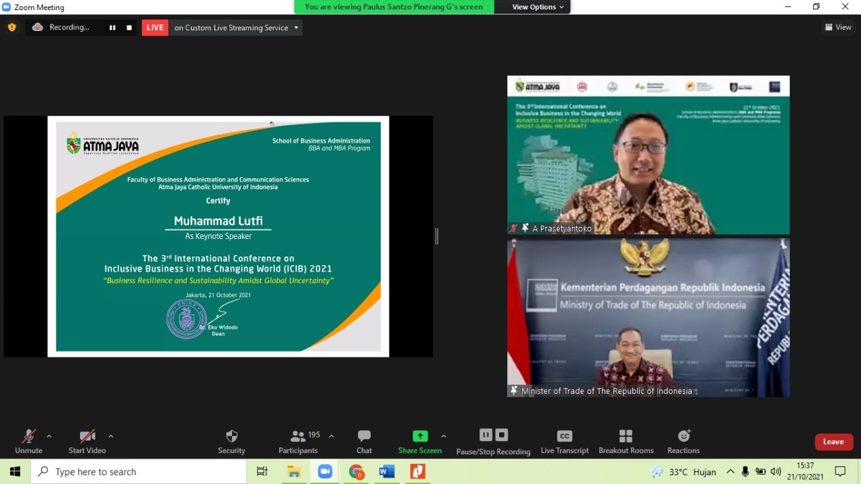This screenshot has width=861, height=484.
Task: Pause the recording from top bar
Action: point(112,28)
